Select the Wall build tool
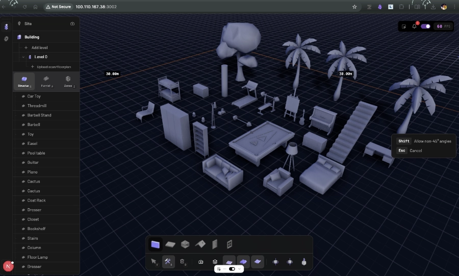The width and height of the screenshot is (459, 276). [156, 244]
